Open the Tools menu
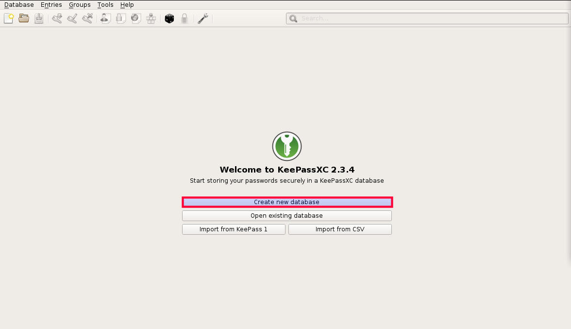The image size is (571, 329). 105,5
